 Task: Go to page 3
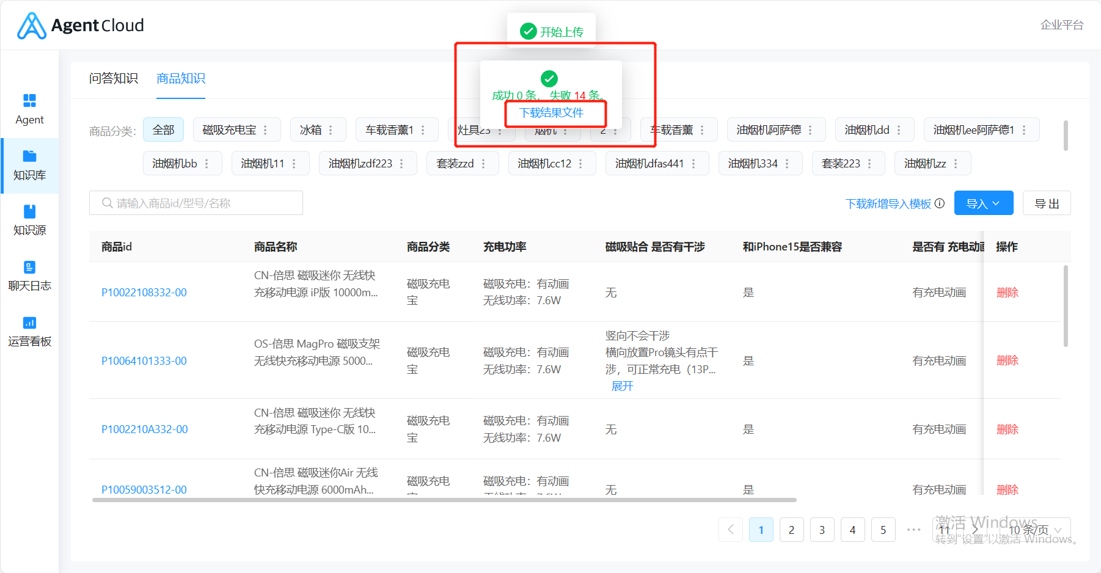pos(822,530)
